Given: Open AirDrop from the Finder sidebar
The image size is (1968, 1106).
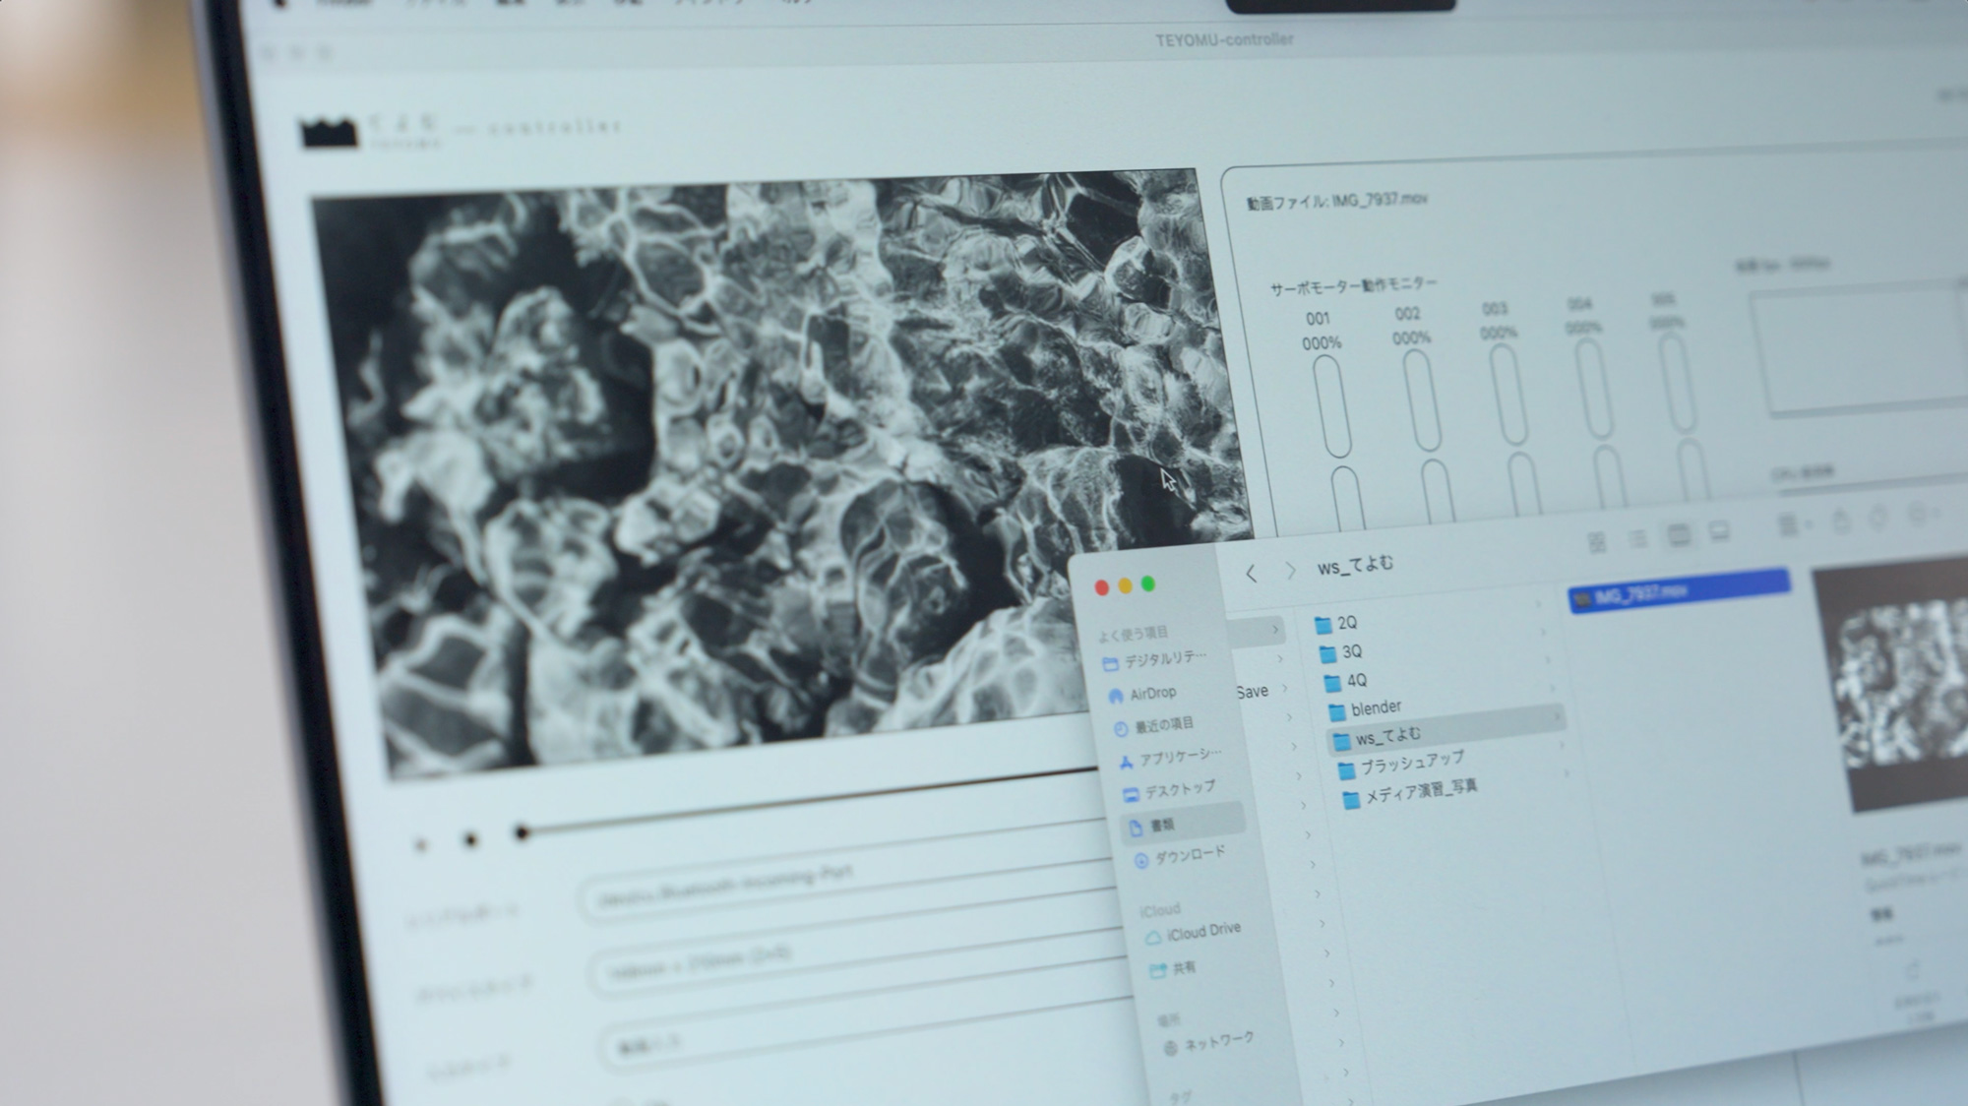Looking at the screenshot, I should click(1142, 695).
